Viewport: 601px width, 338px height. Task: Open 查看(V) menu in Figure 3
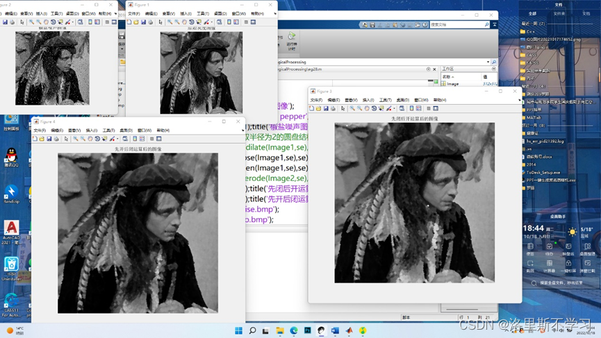[351, 101]
